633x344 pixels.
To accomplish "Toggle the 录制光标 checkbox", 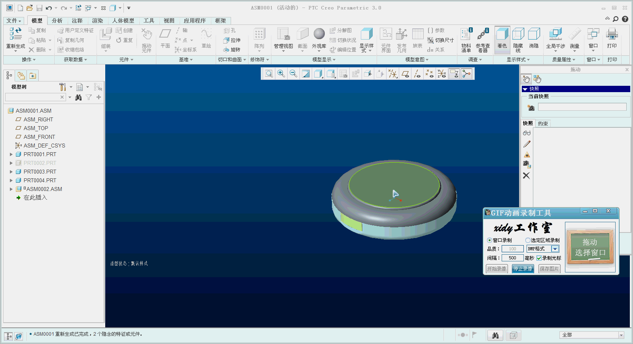I will (x=539, y=258).
